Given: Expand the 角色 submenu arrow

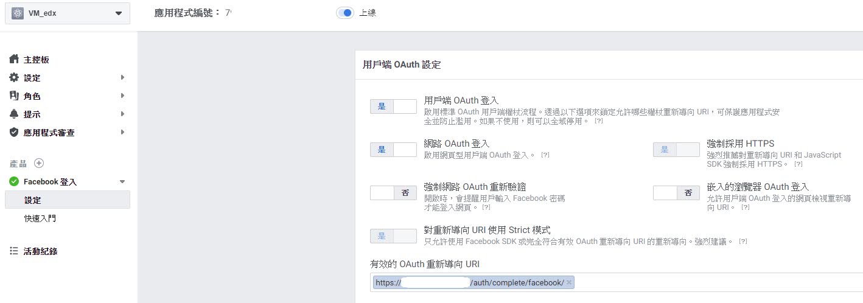Looking at the screenshot, I should point(122,96).
